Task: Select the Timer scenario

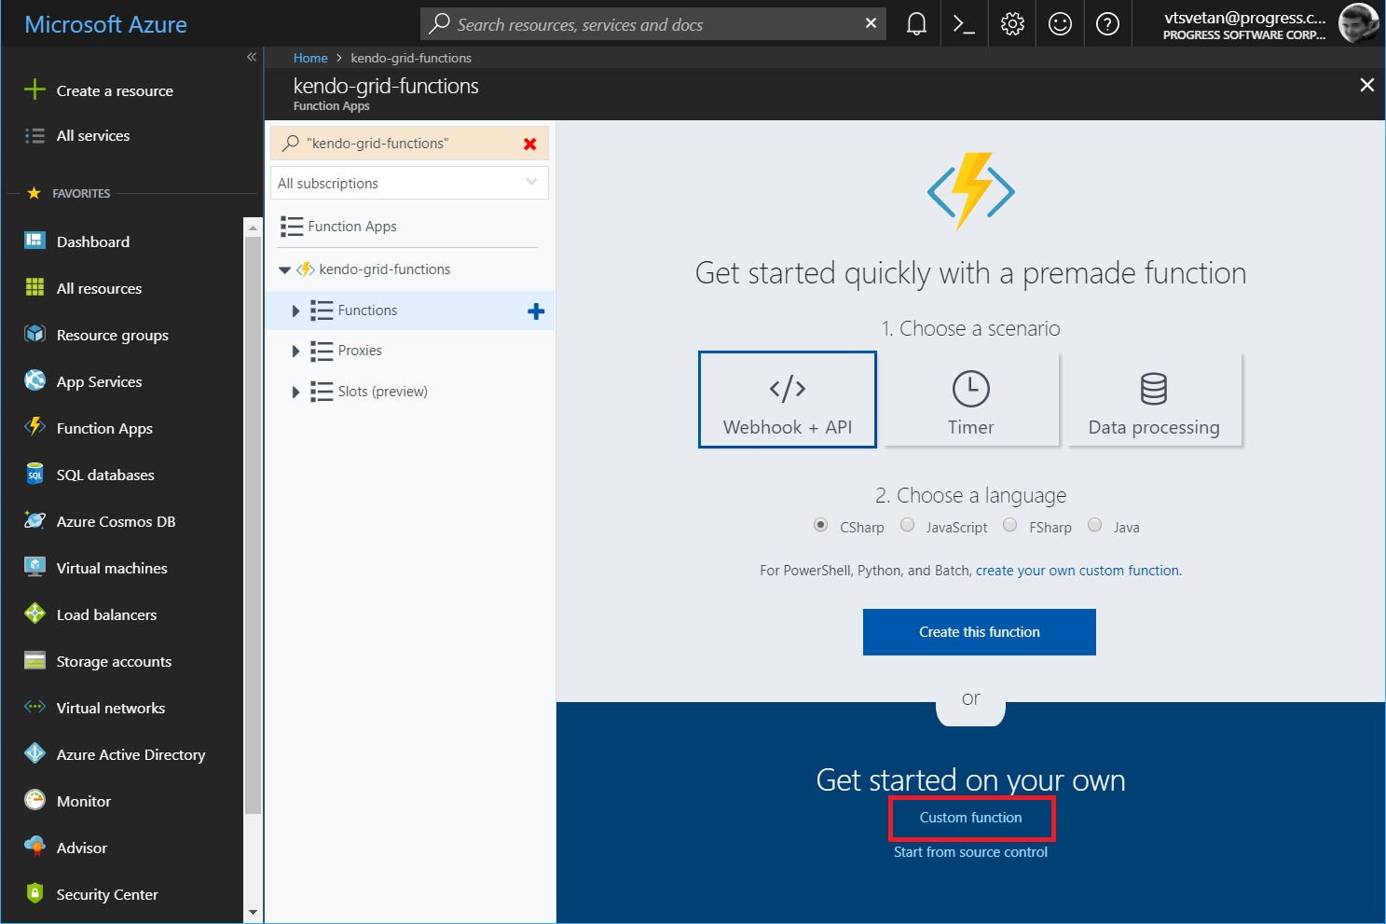Action: pos(970,399)
